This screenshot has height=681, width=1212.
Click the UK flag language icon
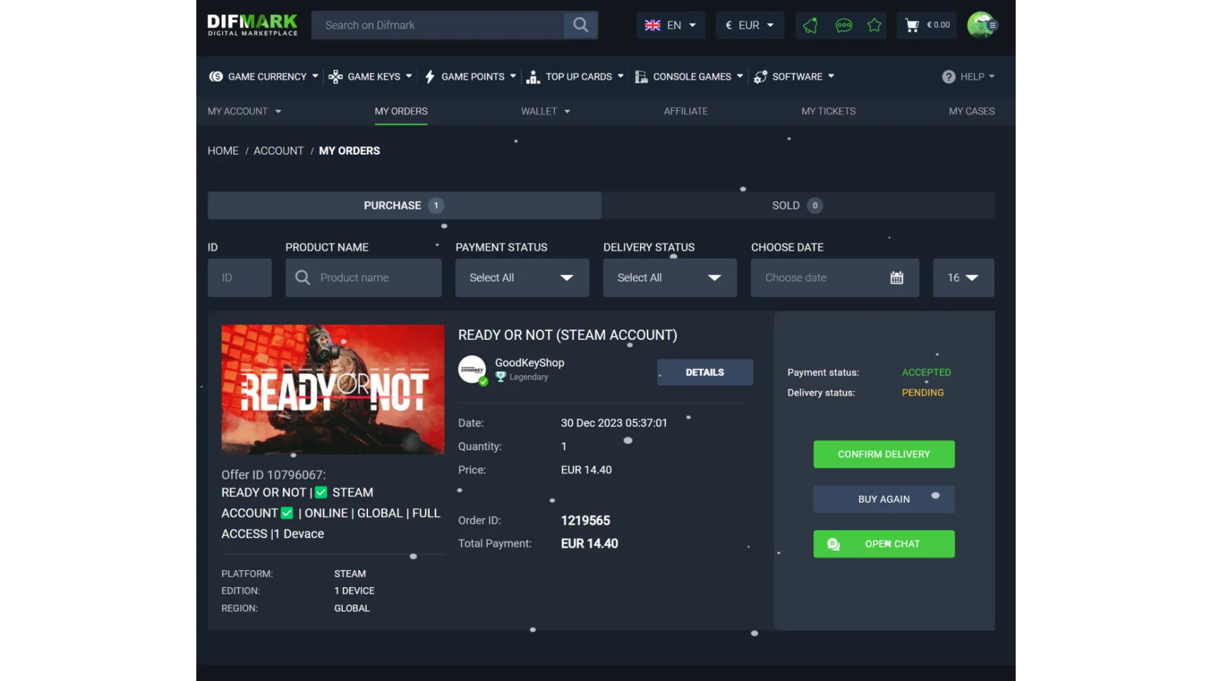pos(652,25)
